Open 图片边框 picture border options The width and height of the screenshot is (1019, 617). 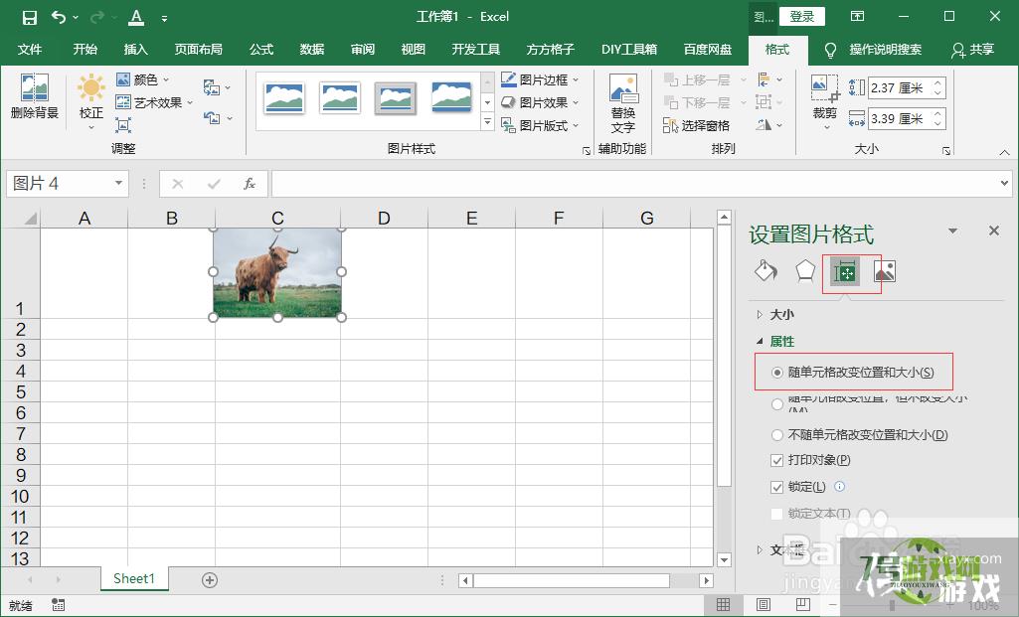[540, 79]
